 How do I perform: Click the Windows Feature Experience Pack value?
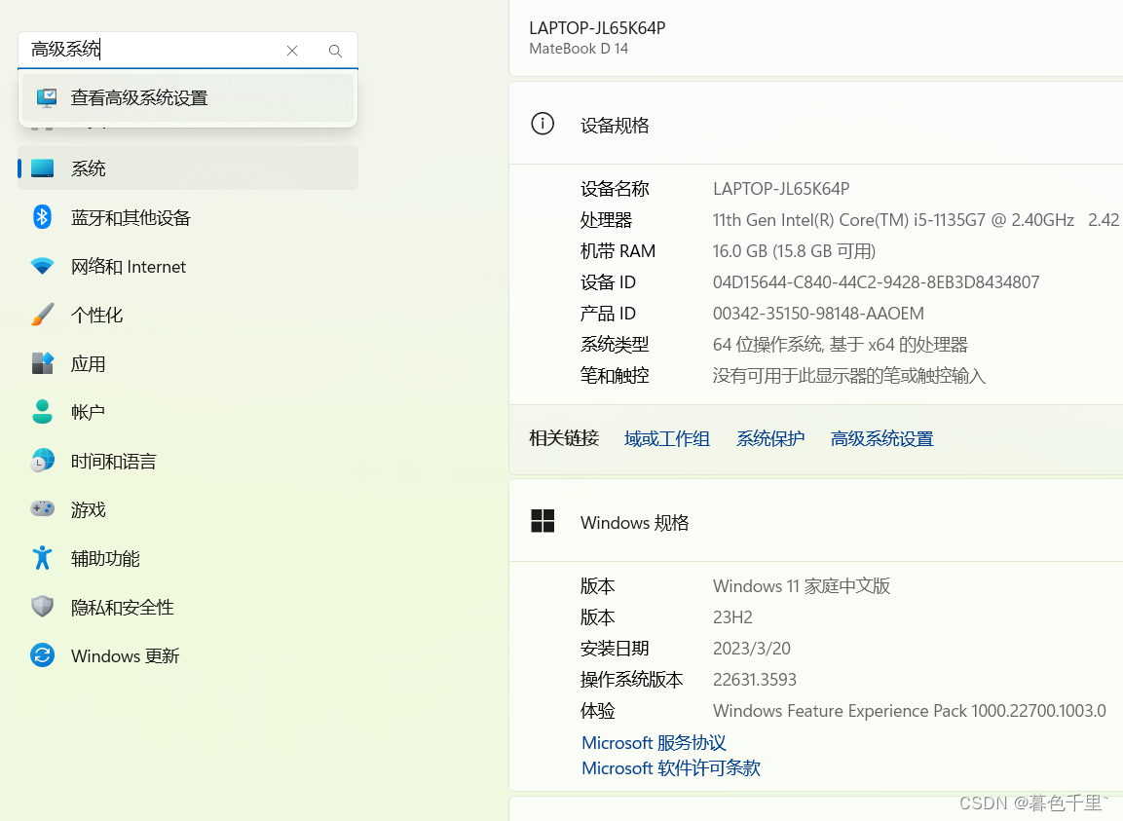point(910,711)
